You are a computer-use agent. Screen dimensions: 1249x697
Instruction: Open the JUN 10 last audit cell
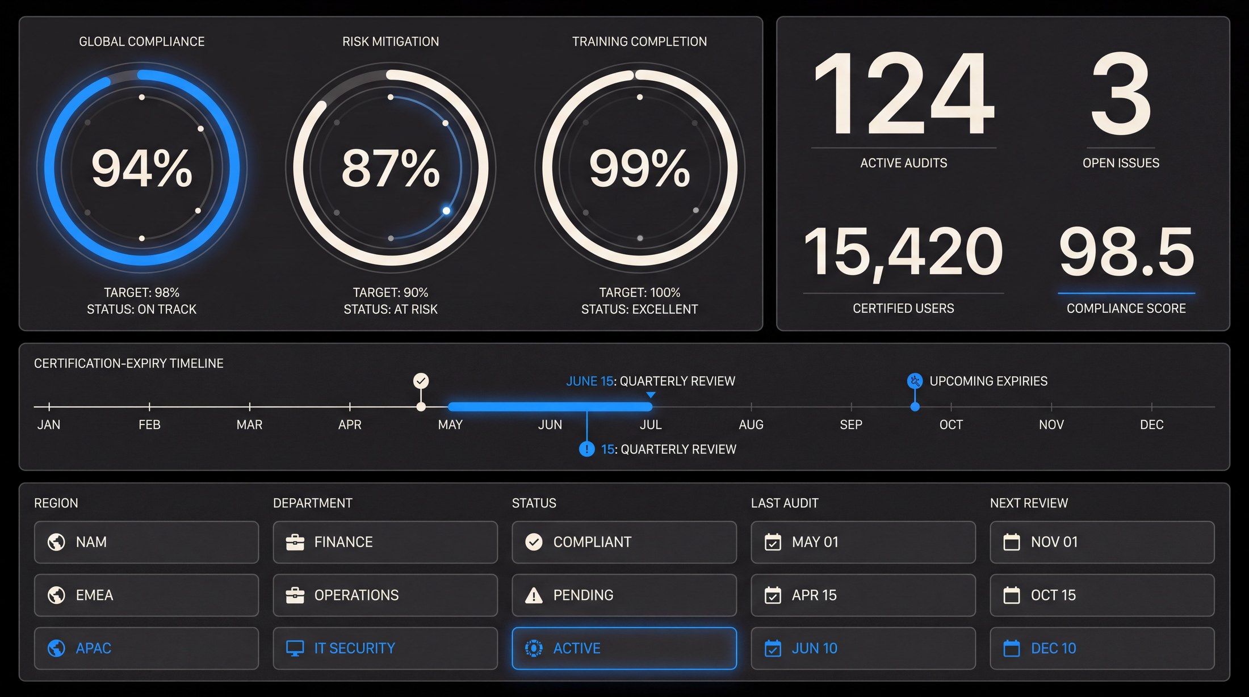point(864,648)
